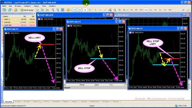Image resolution: width=192 pixels, height=108 pixels.
Task: Open the Графики menu
Action: tap(27, 6)
